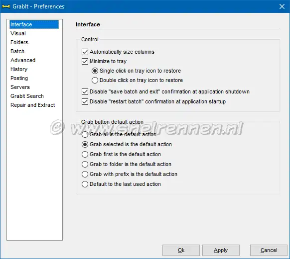Open the Posting preferences category
The image size is (290, 259).
19,78
